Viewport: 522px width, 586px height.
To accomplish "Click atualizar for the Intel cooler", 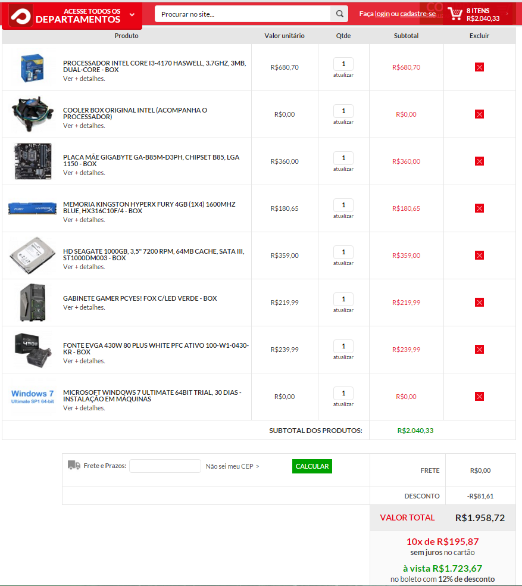I will click(343, 122).
